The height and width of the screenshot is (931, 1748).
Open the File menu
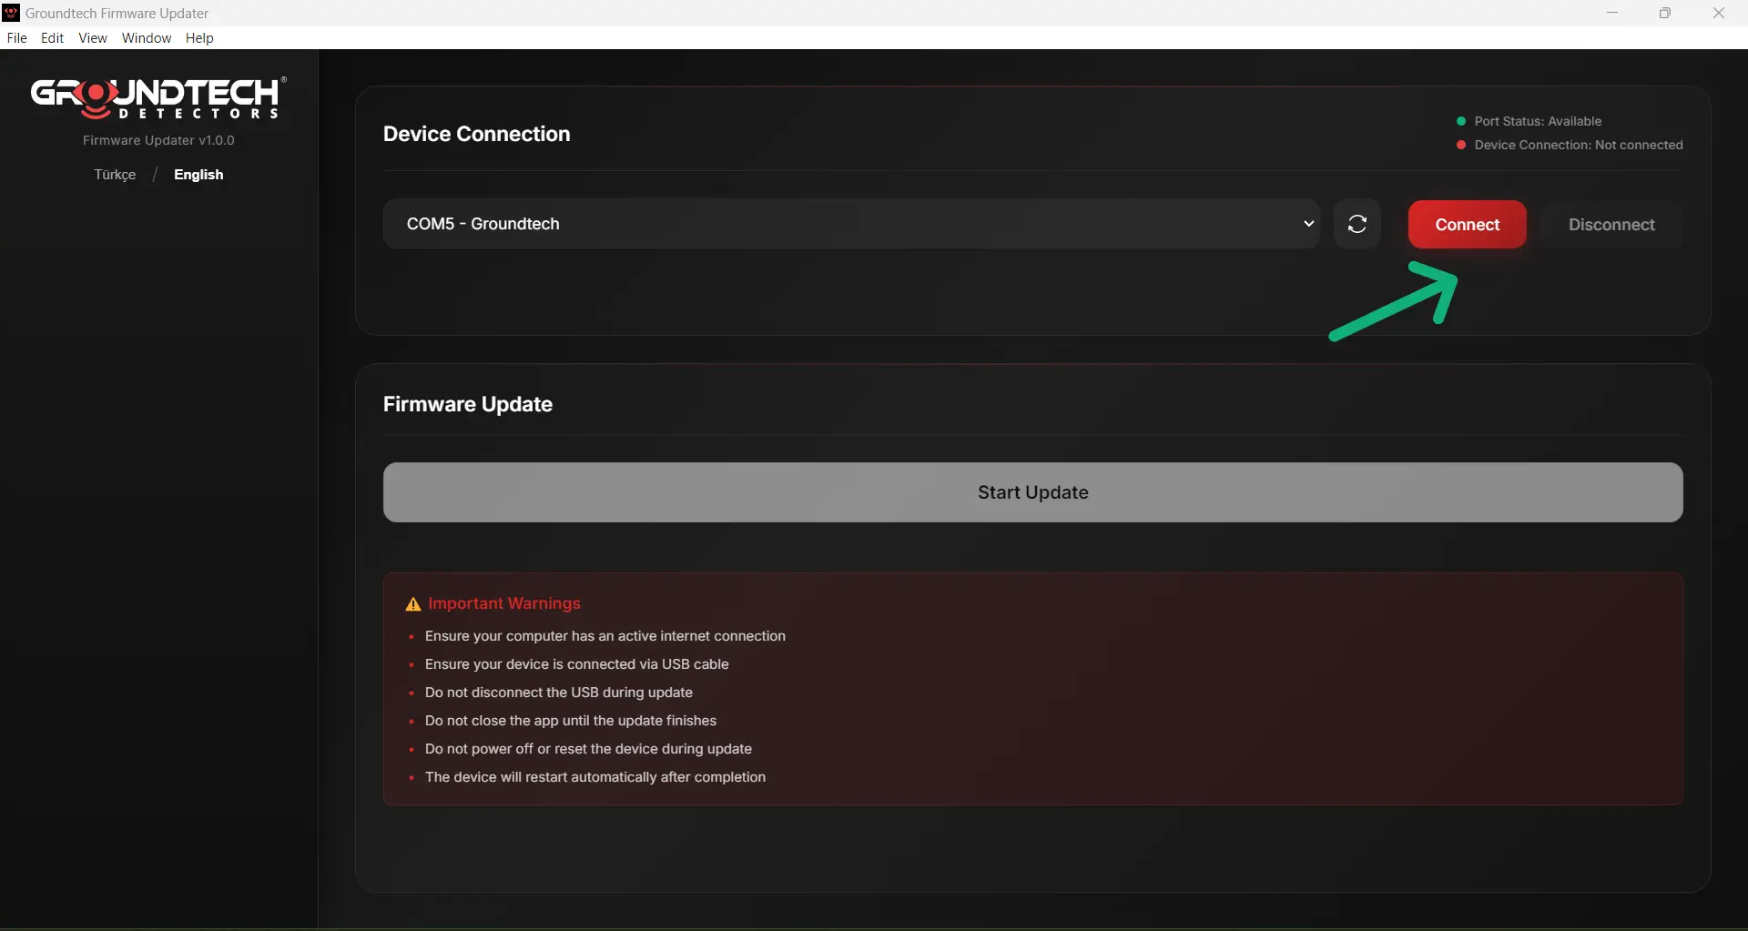(16, 38)
